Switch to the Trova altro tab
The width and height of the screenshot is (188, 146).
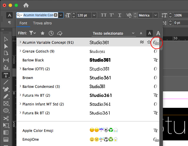tap(42, 23)
